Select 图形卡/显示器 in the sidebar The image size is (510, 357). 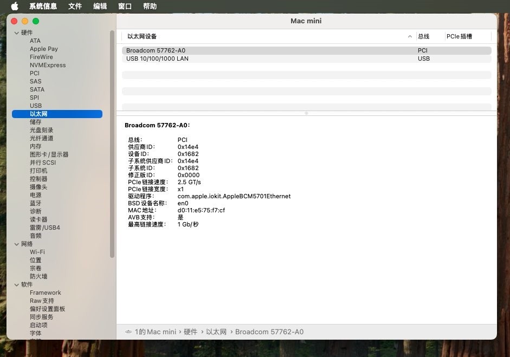49,154
